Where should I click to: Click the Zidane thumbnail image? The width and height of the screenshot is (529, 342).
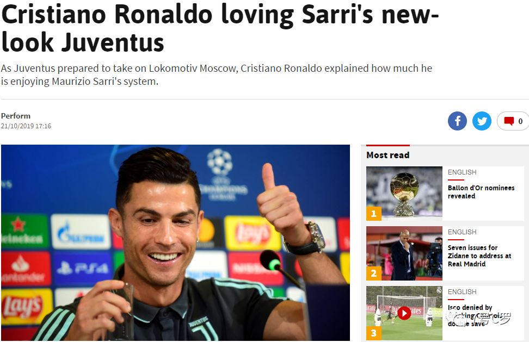click(404, 253)
